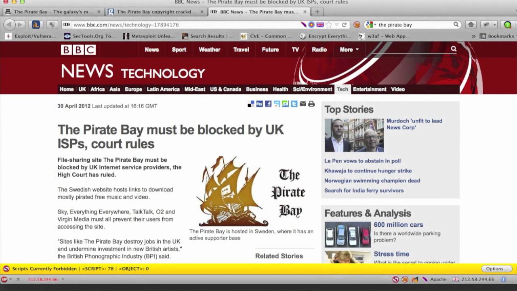Viewport: 517px width, 291px height.
Task: Open the News link in BBC header
Action: (152, 49)
